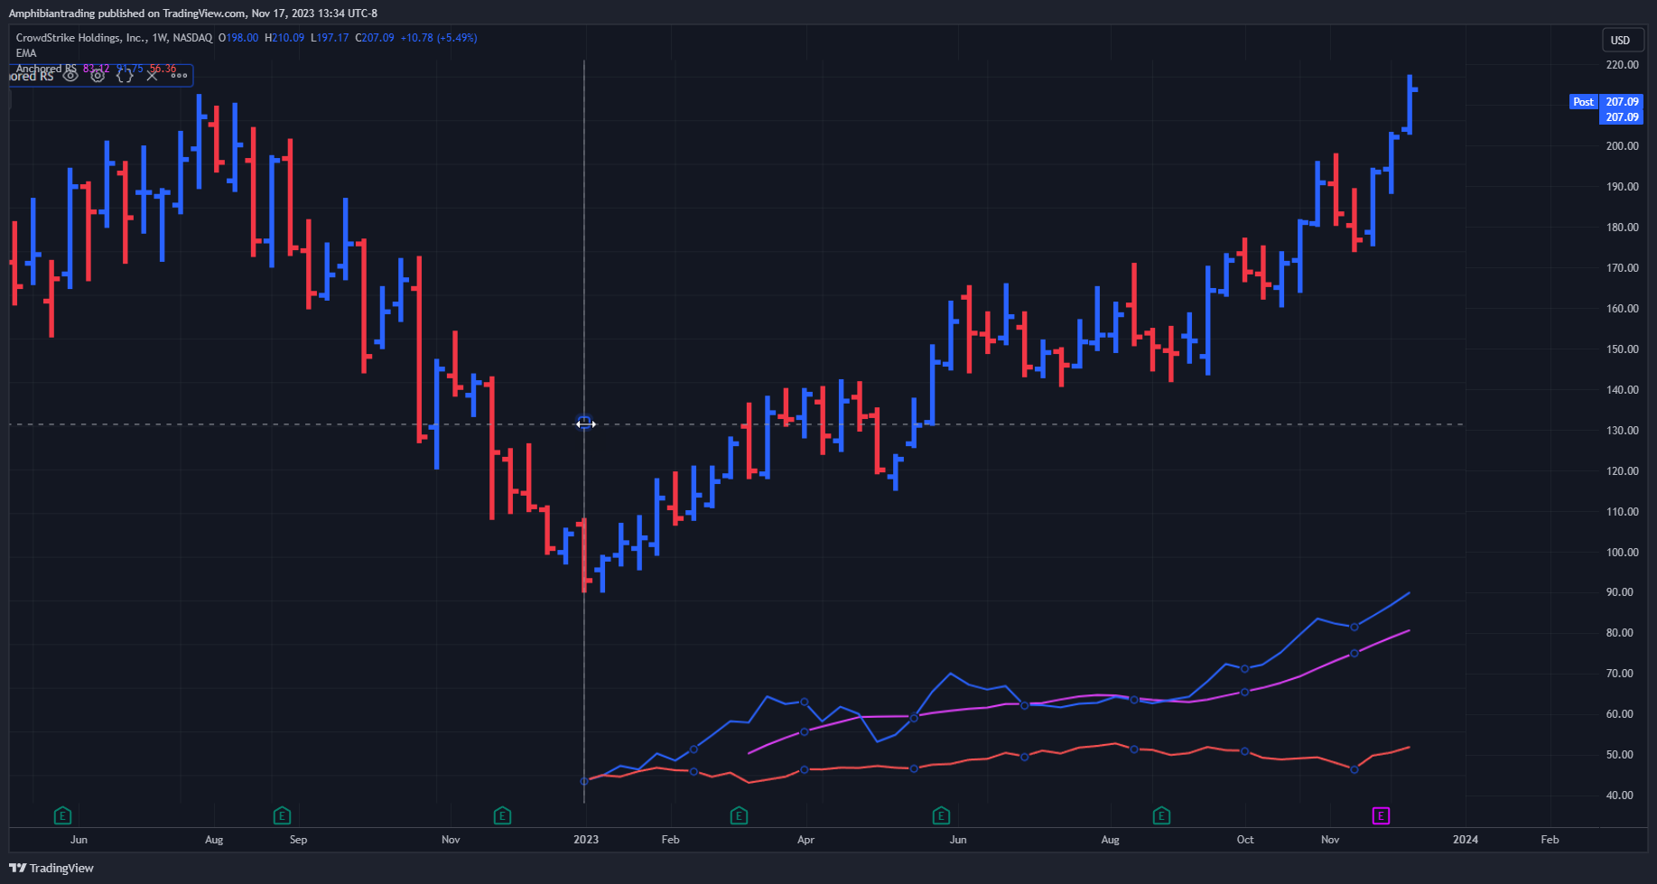Click the 90.00 price scale label
This screenshot has height=884, width=1657.
pos(1622,592)
